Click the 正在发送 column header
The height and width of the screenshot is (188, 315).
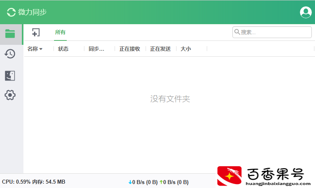tap(160, 49)
